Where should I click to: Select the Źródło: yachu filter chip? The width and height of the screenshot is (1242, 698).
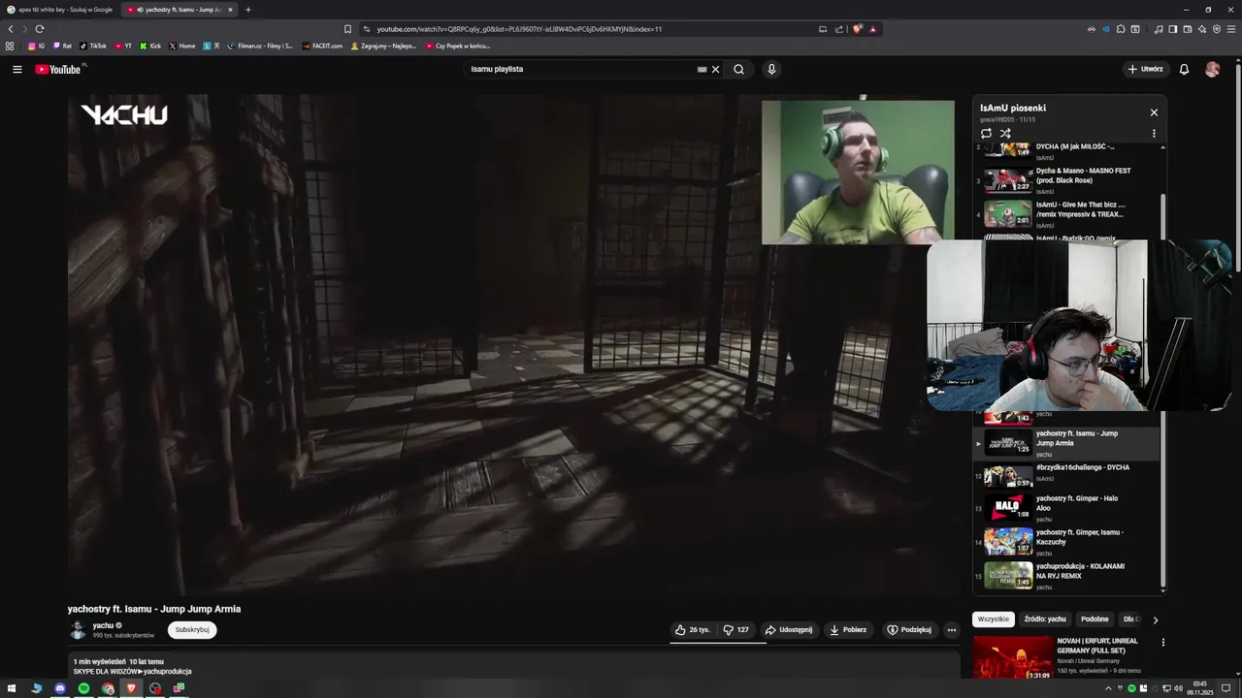pyautogui.click(x=1045, y=619)
